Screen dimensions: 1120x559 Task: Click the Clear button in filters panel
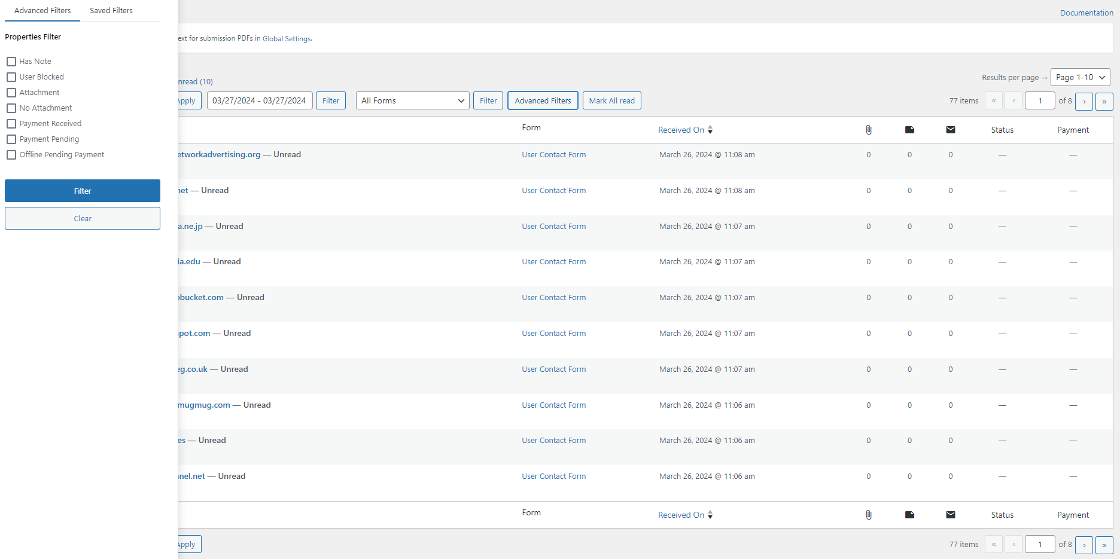pyautogui.click(x=83, y=218)
